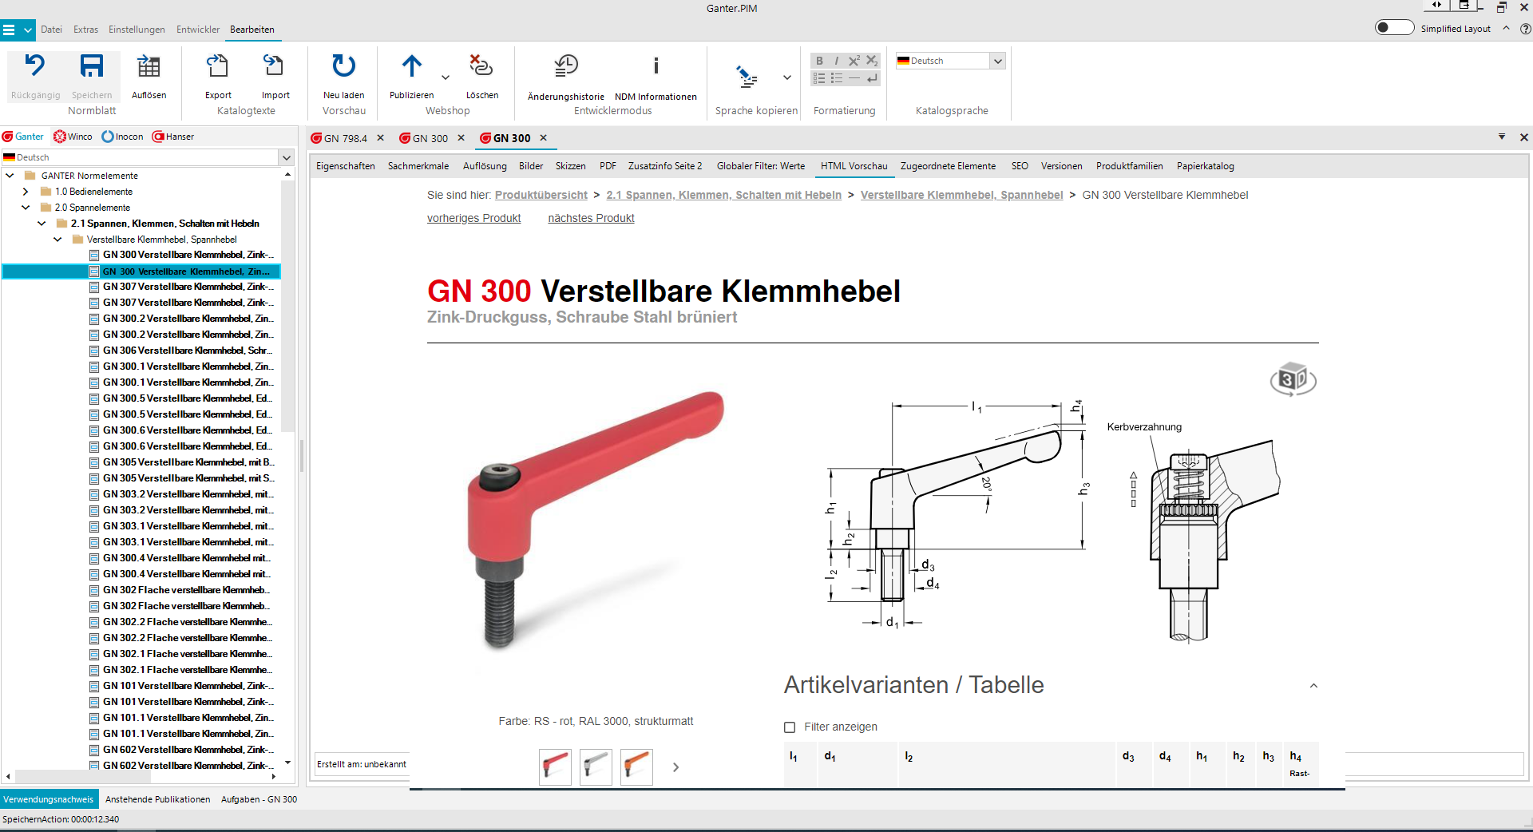
Task: Click the Publizieren upload arrow
Action: (412, 66)
